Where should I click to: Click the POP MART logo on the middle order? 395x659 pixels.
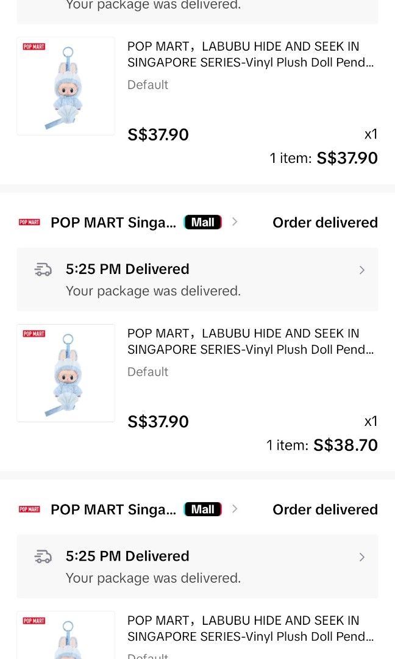29,222
